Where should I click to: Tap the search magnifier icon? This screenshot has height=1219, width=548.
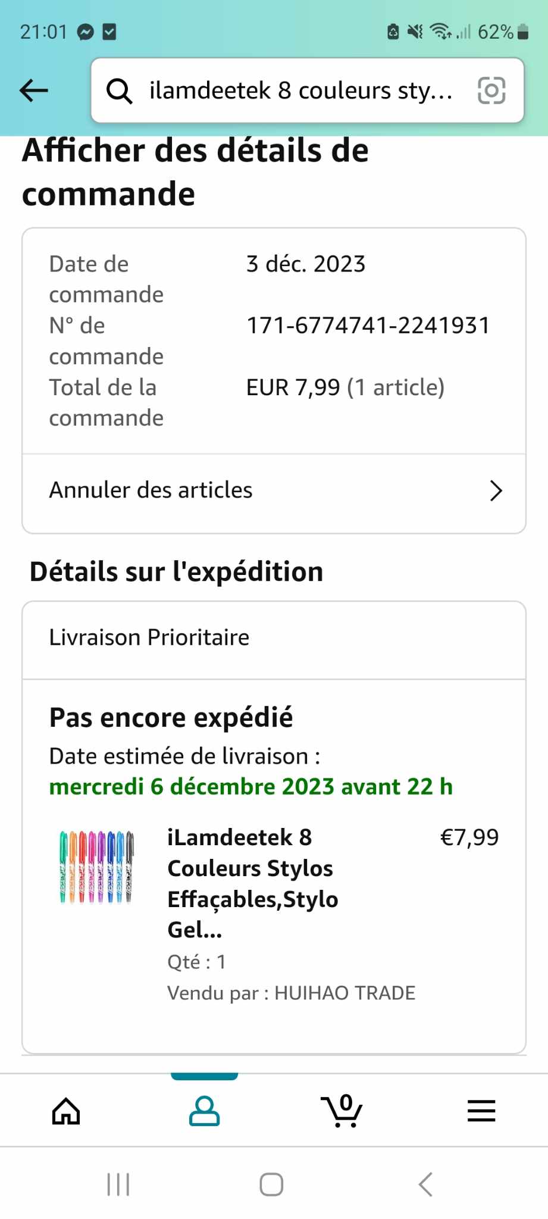(119, 91)
